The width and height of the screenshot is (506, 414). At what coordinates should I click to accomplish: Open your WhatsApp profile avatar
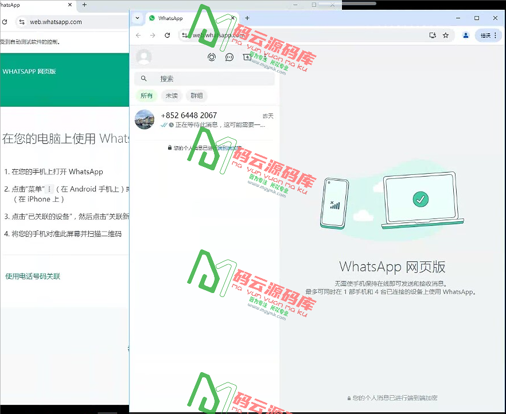pos(143,57)
